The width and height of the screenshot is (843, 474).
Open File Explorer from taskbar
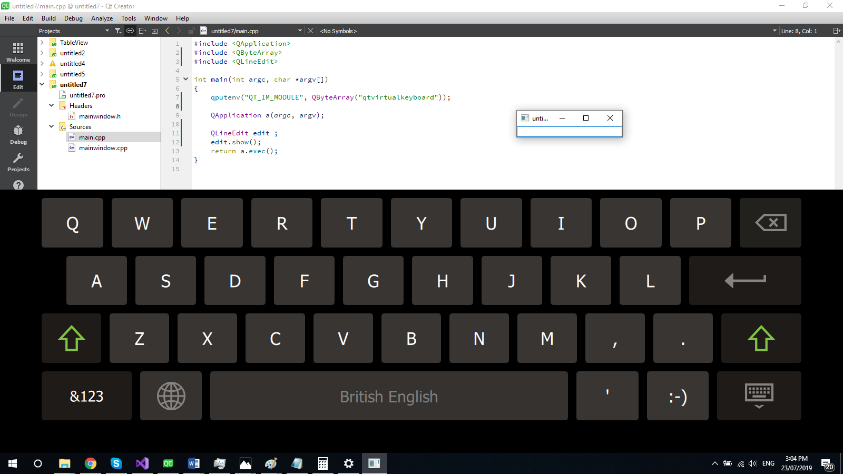(65, 463)
